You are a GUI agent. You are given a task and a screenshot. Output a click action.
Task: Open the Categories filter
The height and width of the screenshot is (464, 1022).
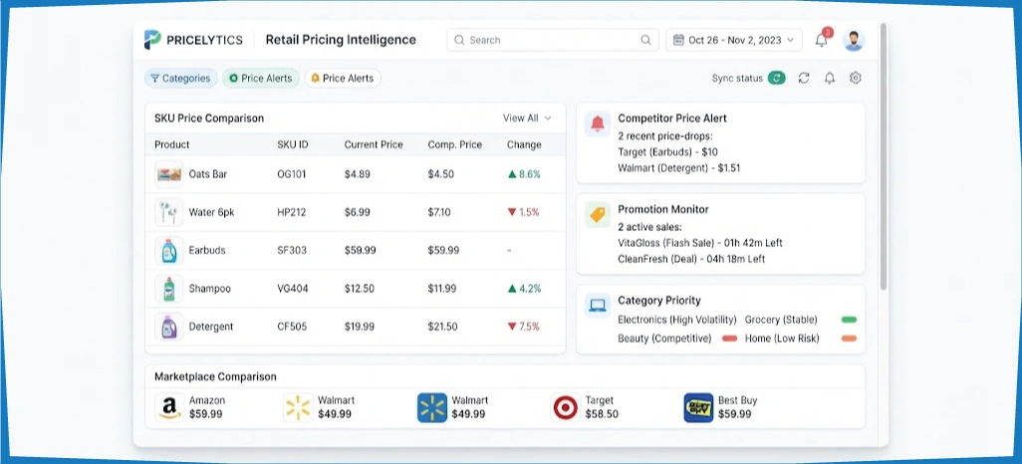(180, 79)
